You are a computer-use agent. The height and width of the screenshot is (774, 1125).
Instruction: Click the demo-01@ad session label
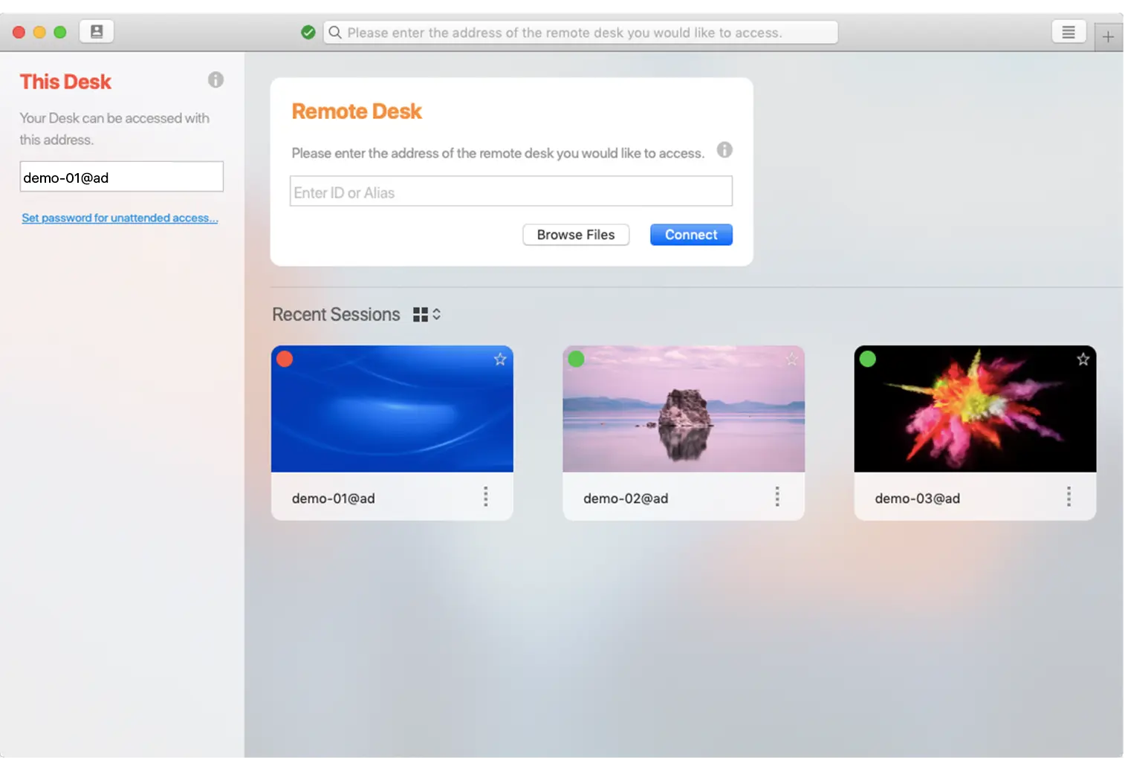pos(333,498)
